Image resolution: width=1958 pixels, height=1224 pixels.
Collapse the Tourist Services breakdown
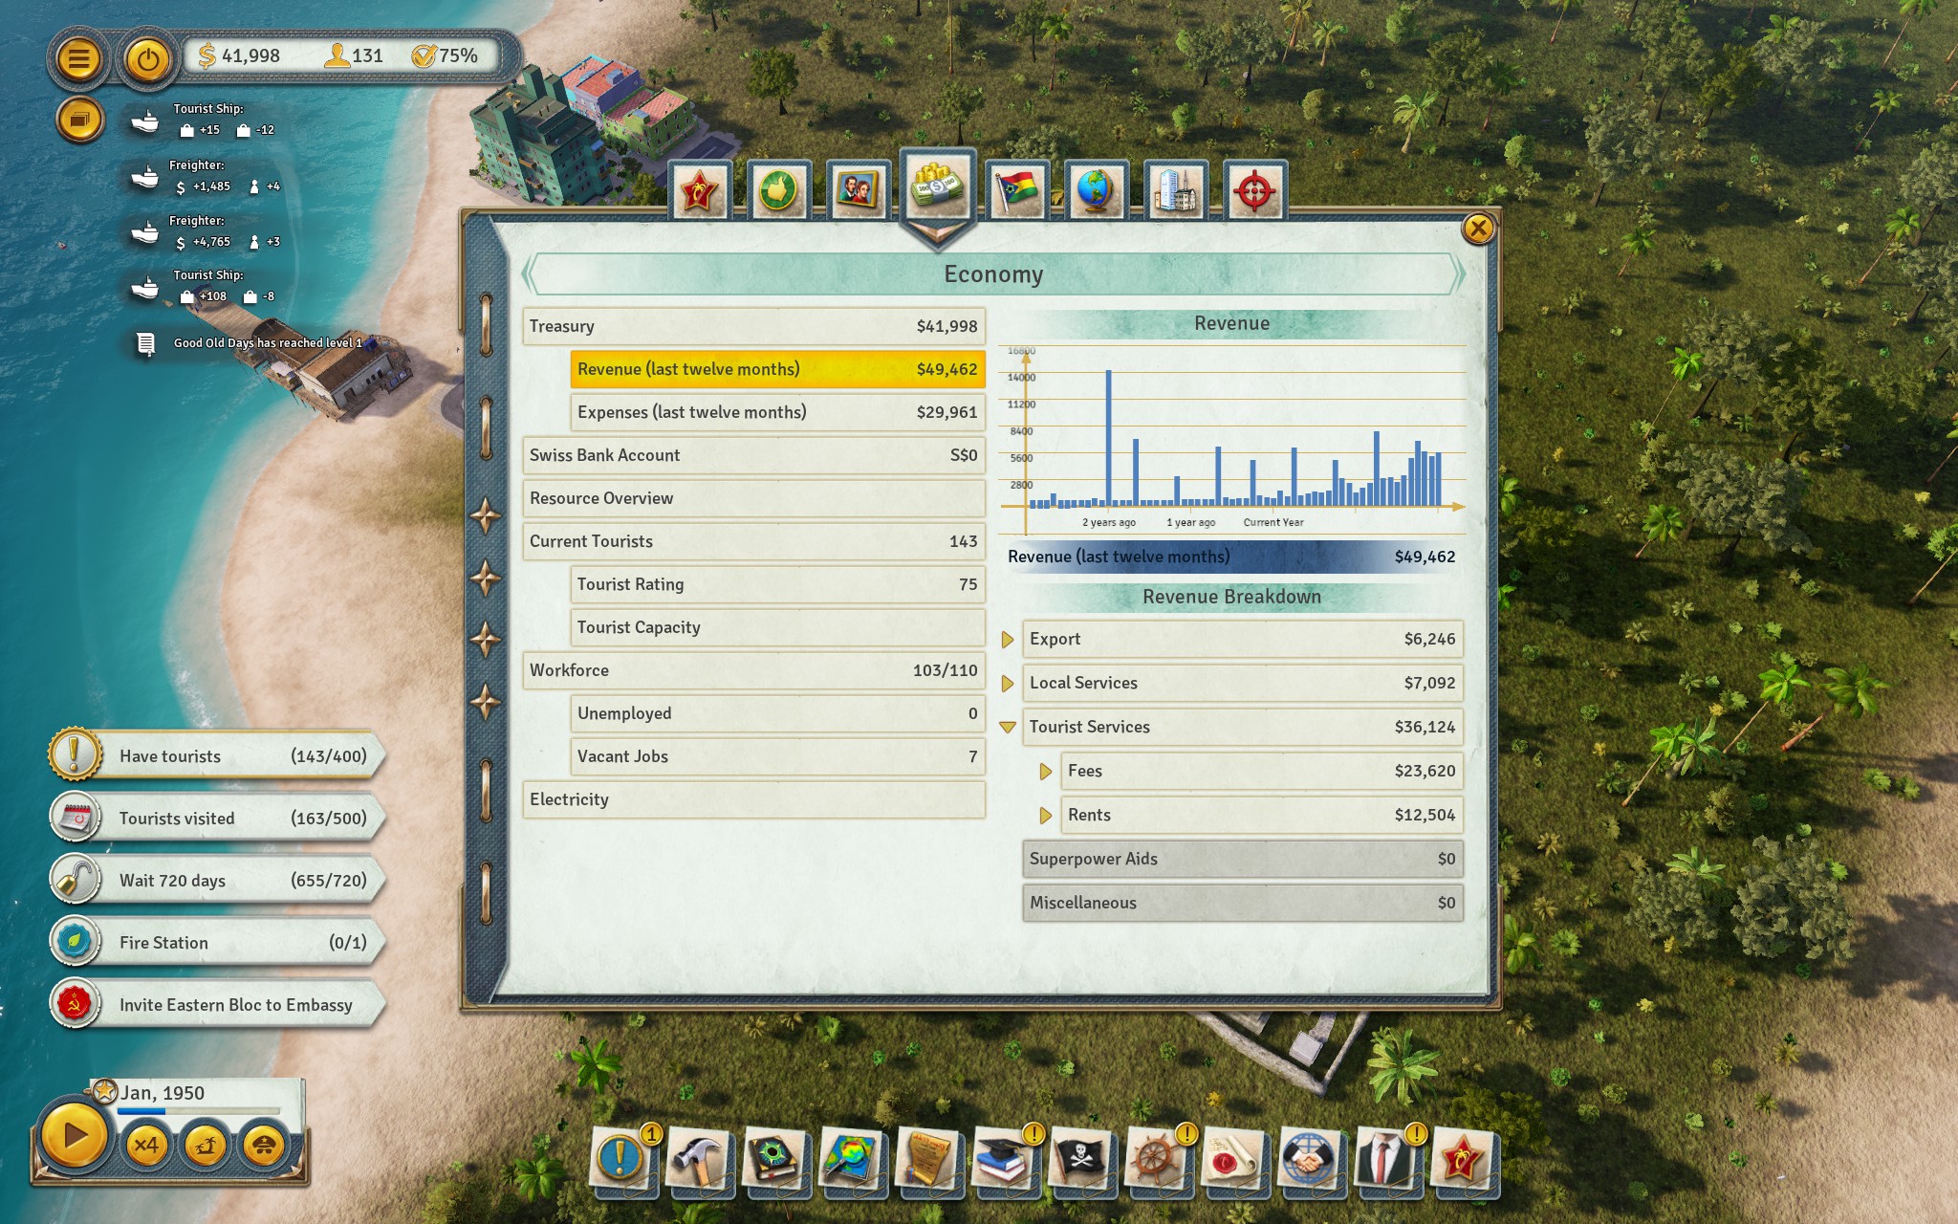click(x=1007, y=727)
